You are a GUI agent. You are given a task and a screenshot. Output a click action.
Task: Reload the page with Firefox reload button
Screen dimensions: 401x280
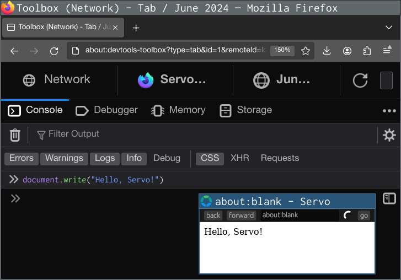point(54,51)
